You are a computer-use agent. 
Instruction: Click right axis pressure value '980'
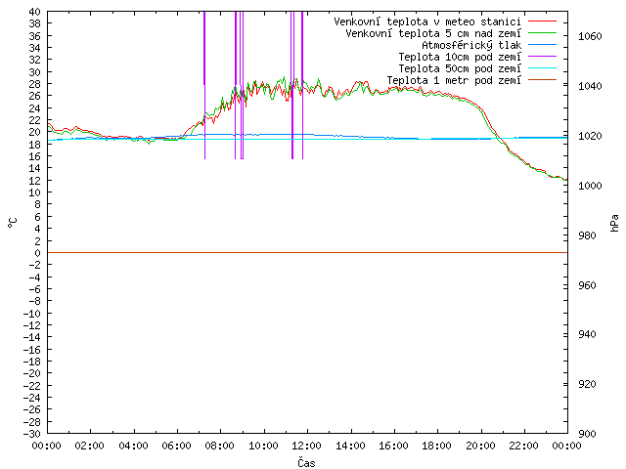[x=587, y=235]
